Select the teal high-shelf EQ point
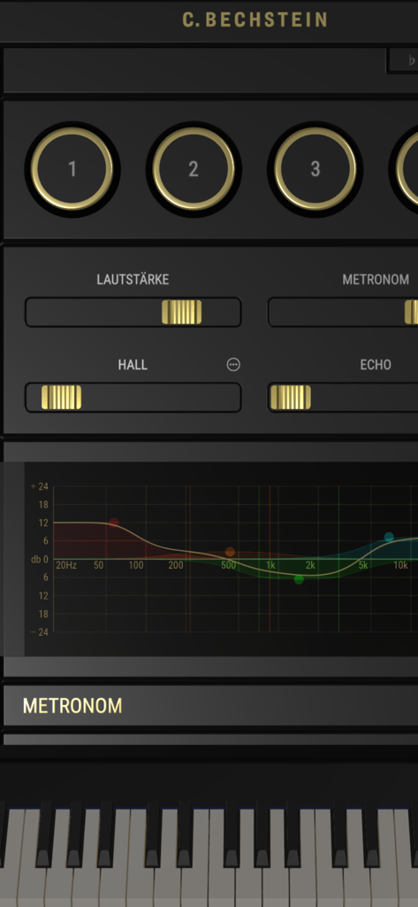The width and height of the screenshot is (418, 907). tap(389, 538)
